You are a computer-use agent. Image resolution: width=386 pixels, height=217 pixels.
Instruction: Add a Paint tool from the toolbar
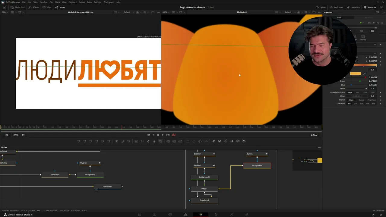point(122,141)
